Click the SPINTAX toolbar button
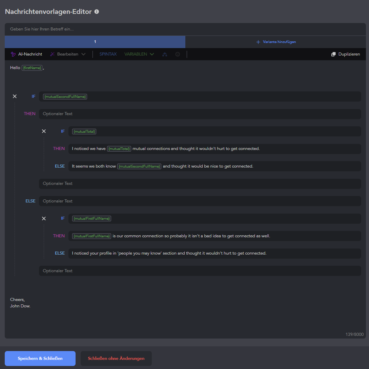 [x=108, y=54]
